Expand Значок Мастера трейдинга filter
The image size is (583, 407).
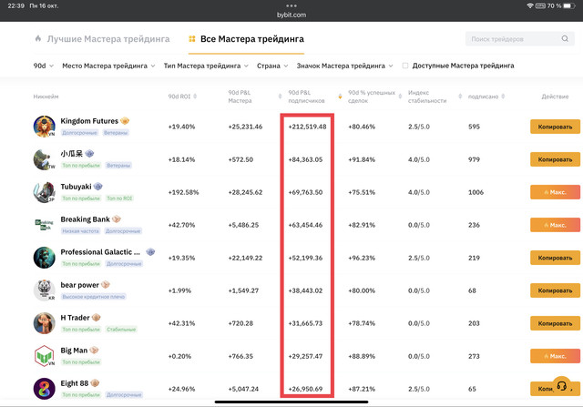(344, 66)
